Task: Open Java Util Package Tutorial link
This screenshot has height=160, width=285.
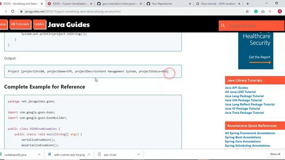Action: [x=244, y=100]
